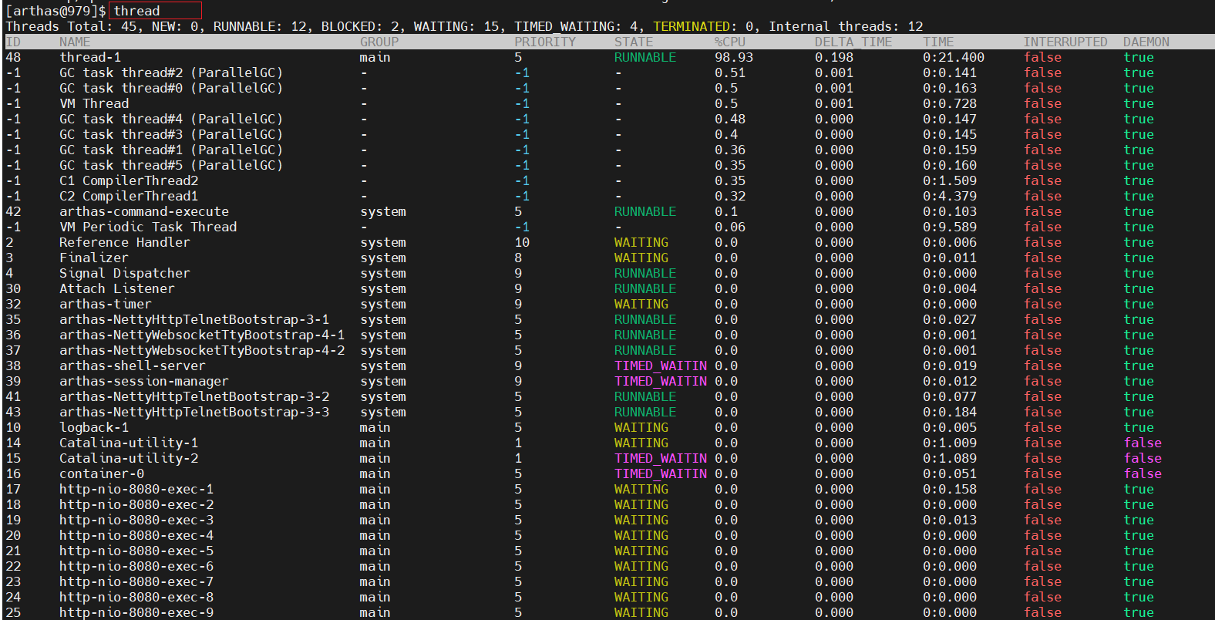
Task: Click the PRIORITY column header
Action: pyautogui.click(x=544, y=42)
